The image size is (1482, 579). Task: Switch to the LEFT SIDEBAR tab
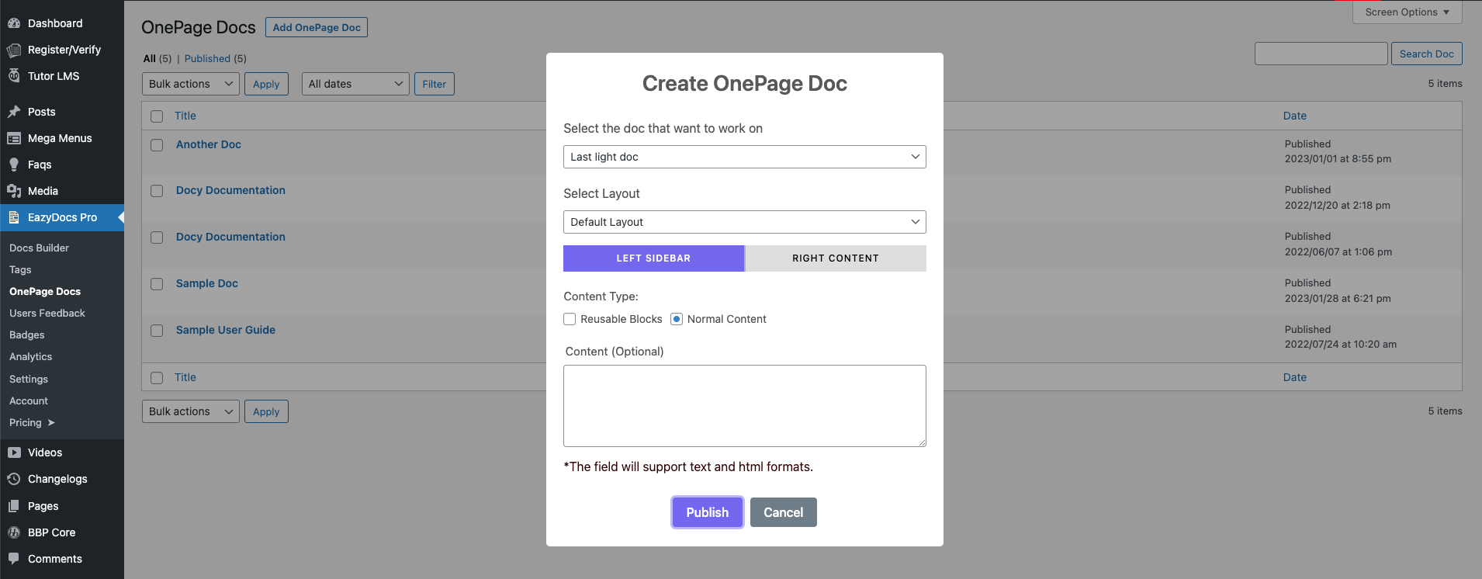coord(653,258)
